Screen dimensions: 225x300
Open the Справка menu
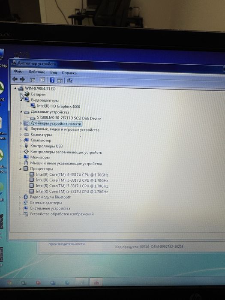tap(69, 73)
